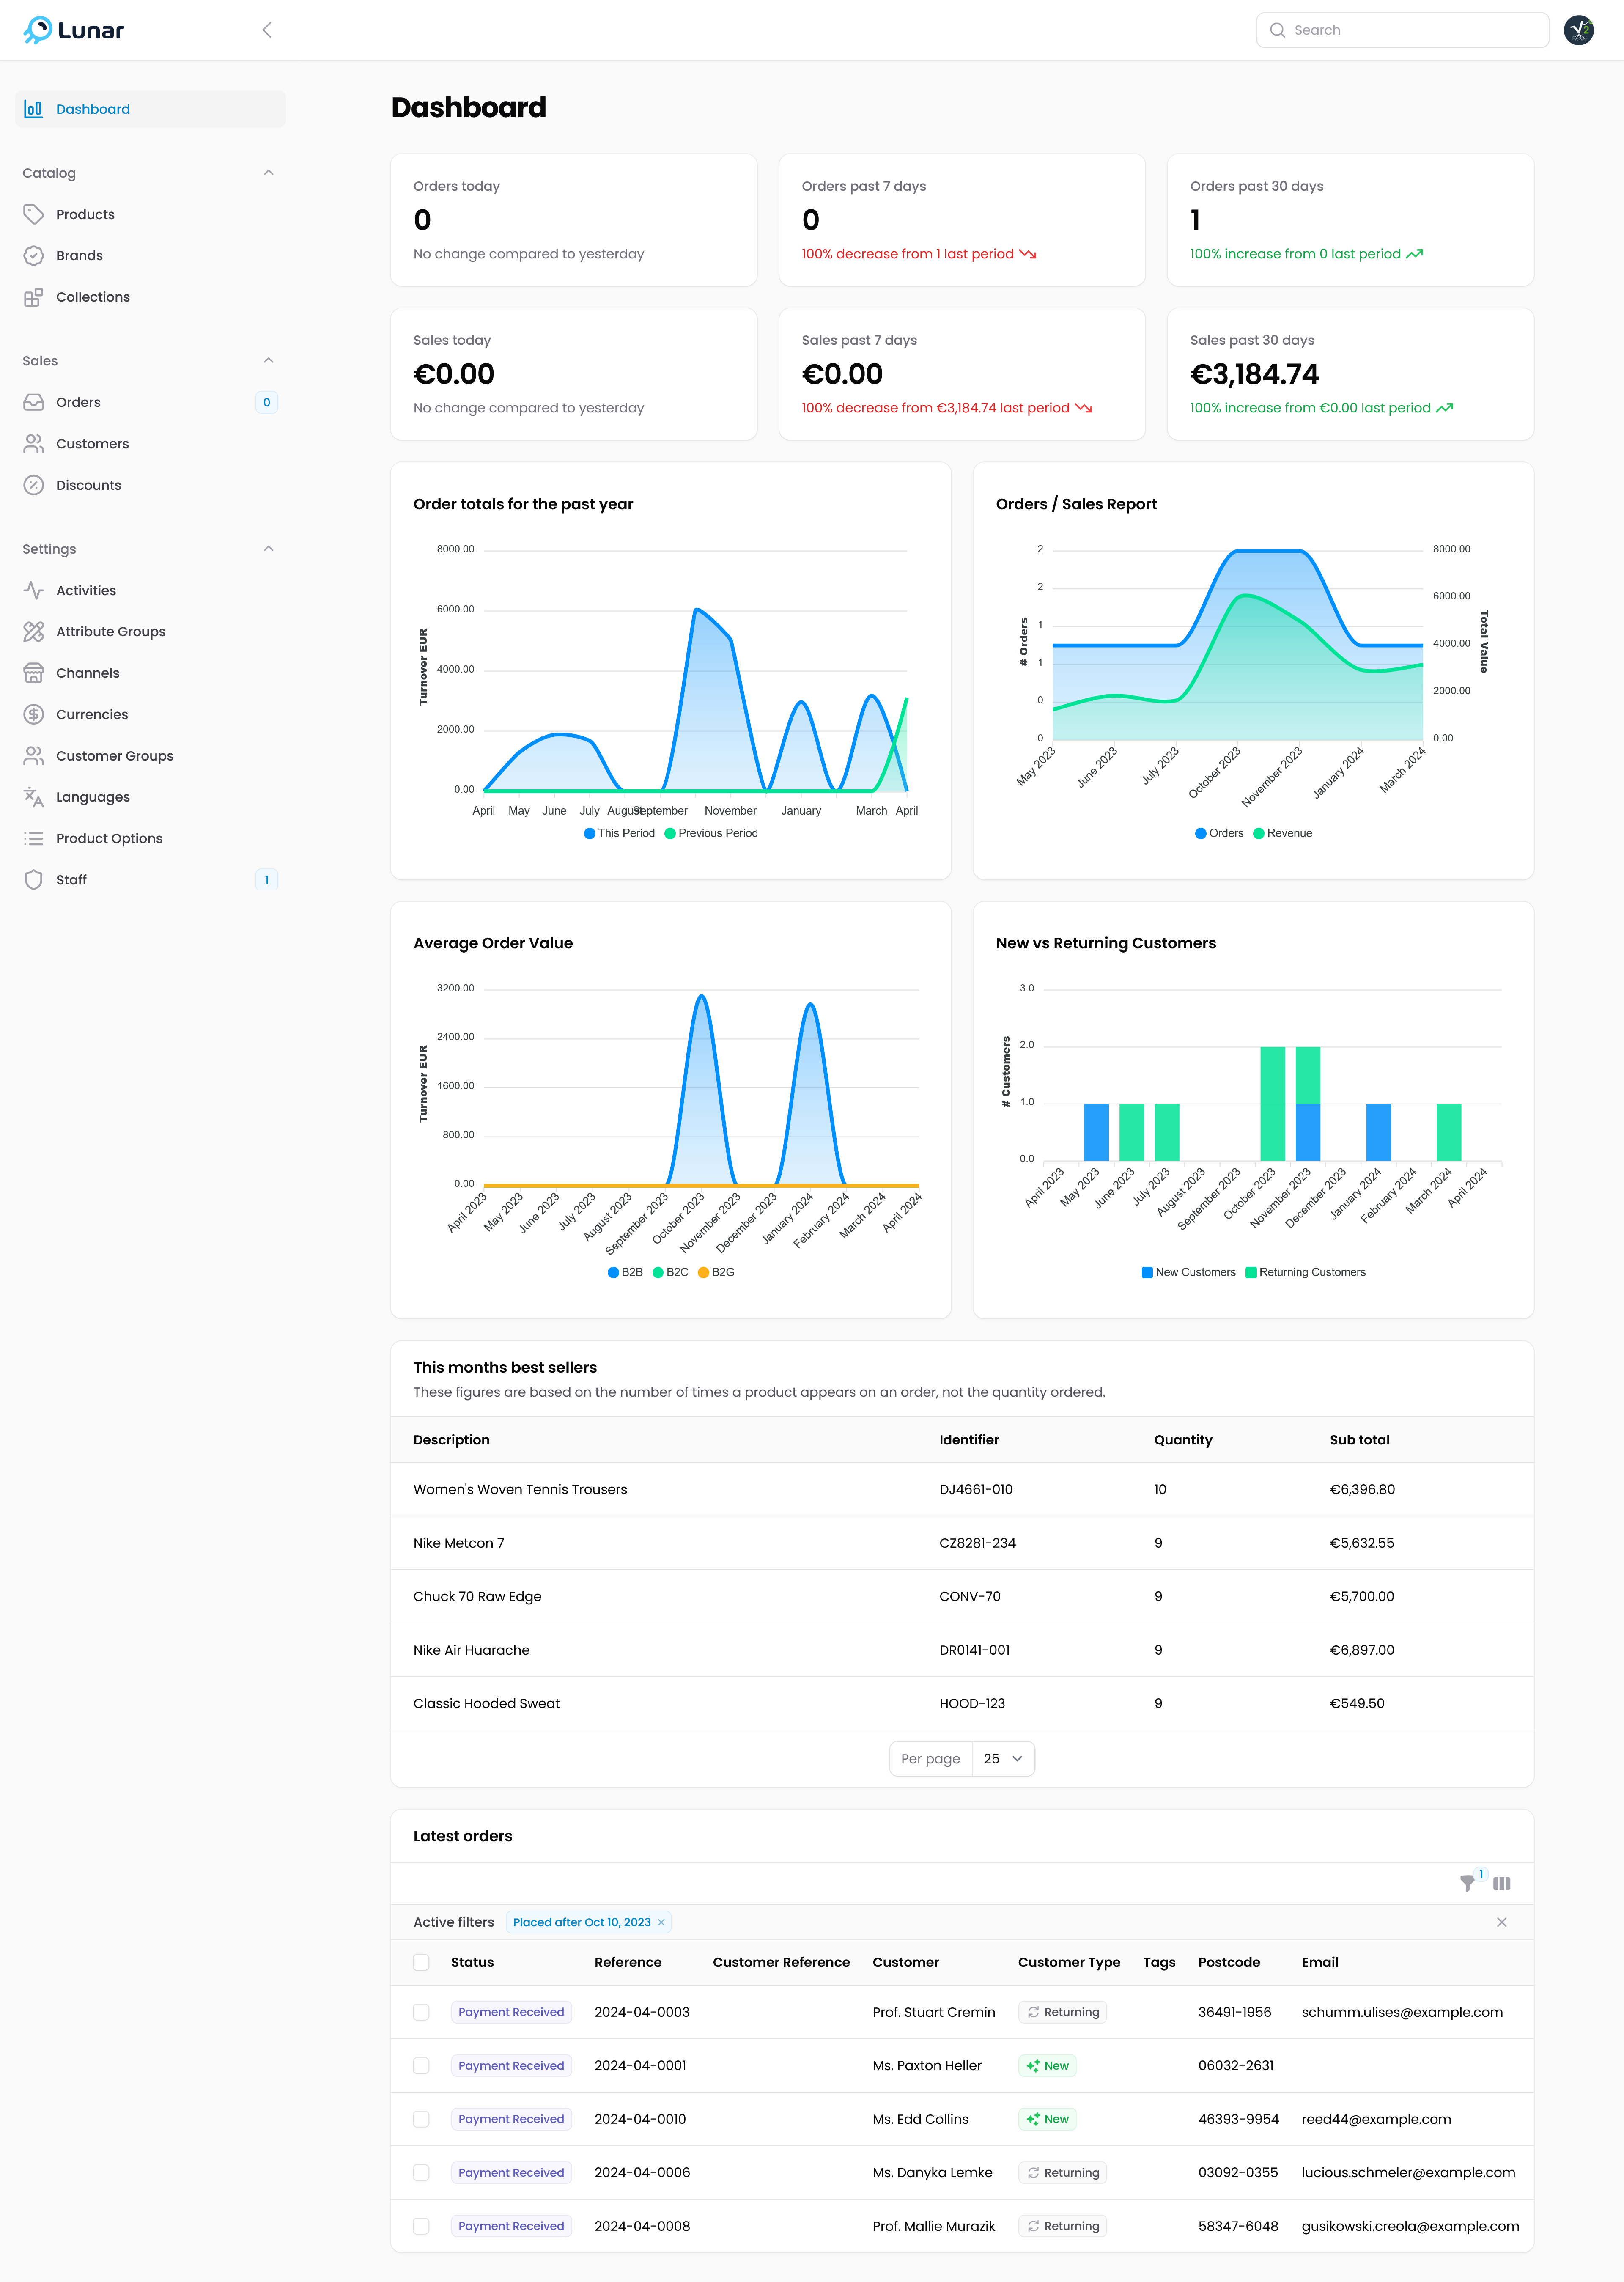Select order 2024-04-0008 checkbox
1624x2282 pixels.
(x=421, y=2226)
